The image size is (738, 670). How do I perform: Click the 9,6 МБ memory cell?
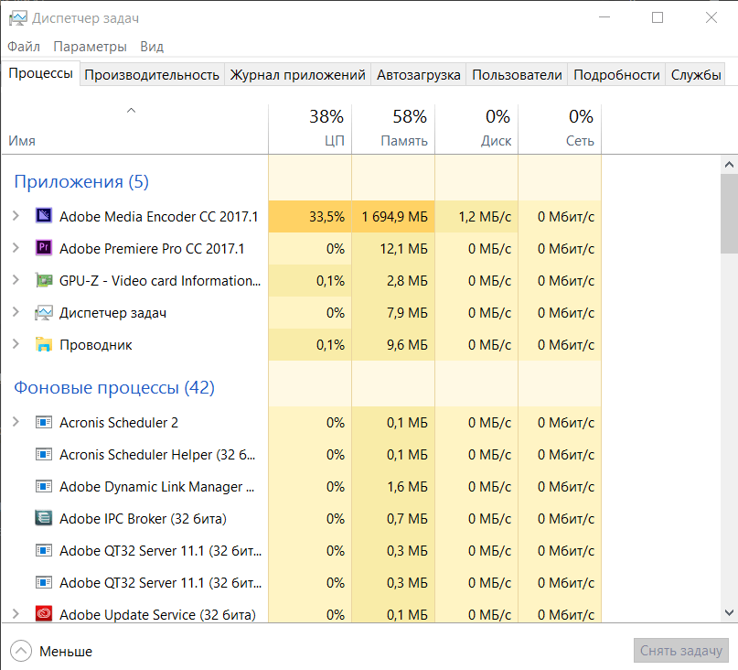[x=393, y=344]
